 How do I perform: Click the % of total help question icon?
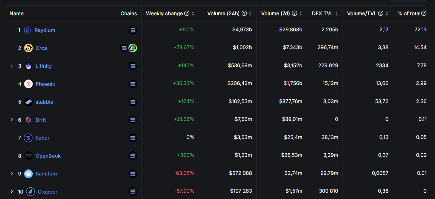click(x=424, y=13)
